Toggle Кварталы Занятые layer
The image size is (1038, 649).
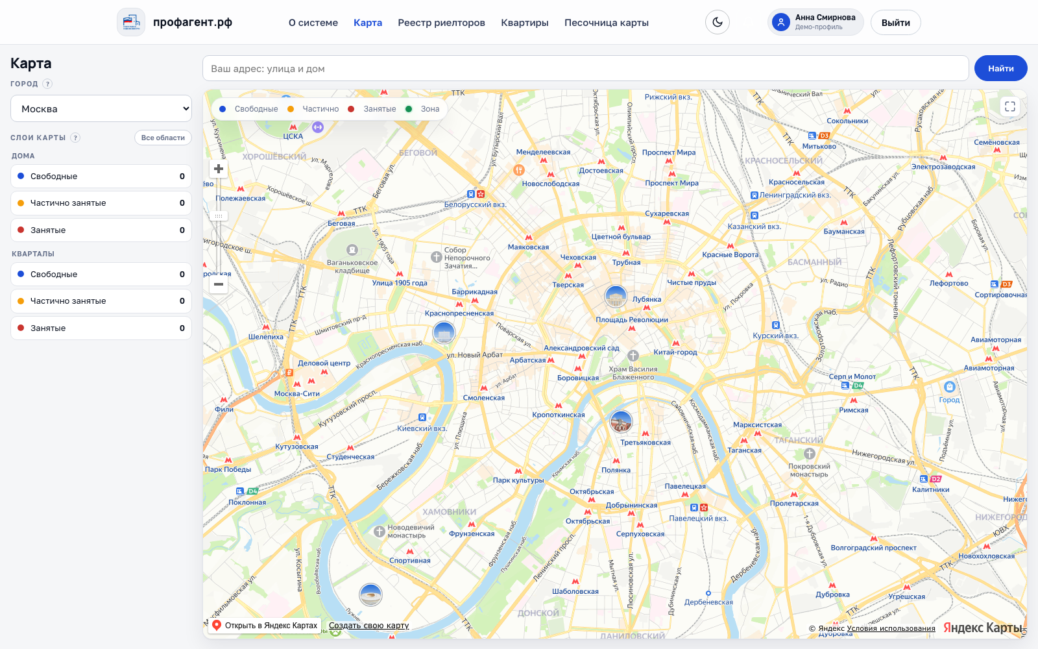(x=101, y=328)
